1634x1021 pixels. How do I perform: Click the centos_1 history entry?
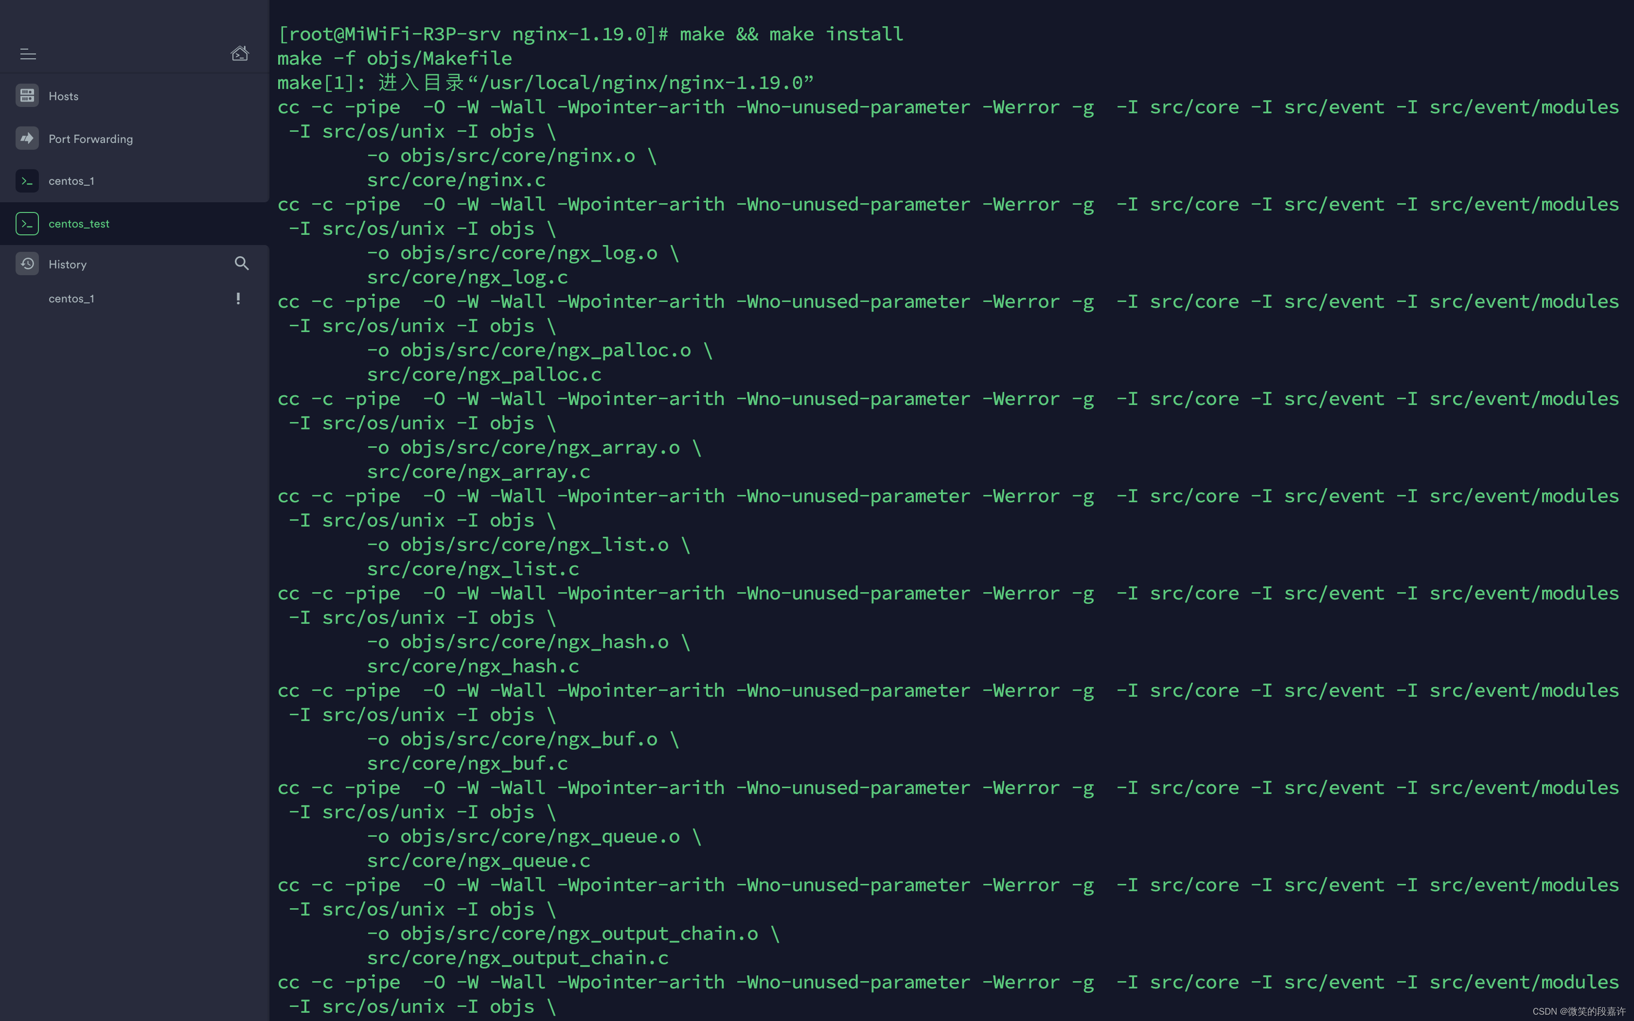pos(71,298)
